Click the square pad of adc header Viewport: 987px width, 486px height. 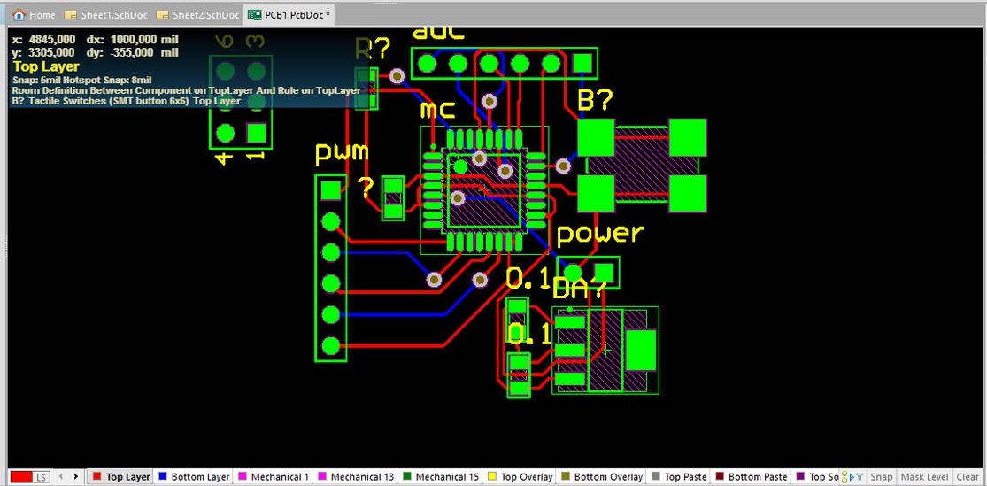pos(582,63)
